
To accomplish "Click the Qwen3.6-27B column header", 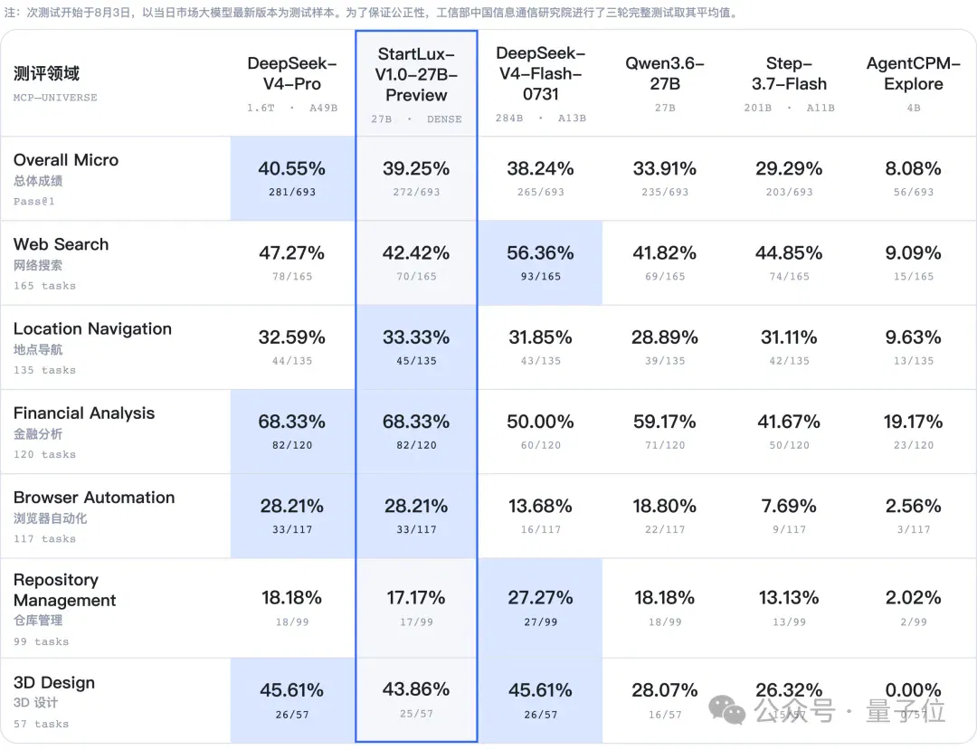I will click(x=665, y=84).
